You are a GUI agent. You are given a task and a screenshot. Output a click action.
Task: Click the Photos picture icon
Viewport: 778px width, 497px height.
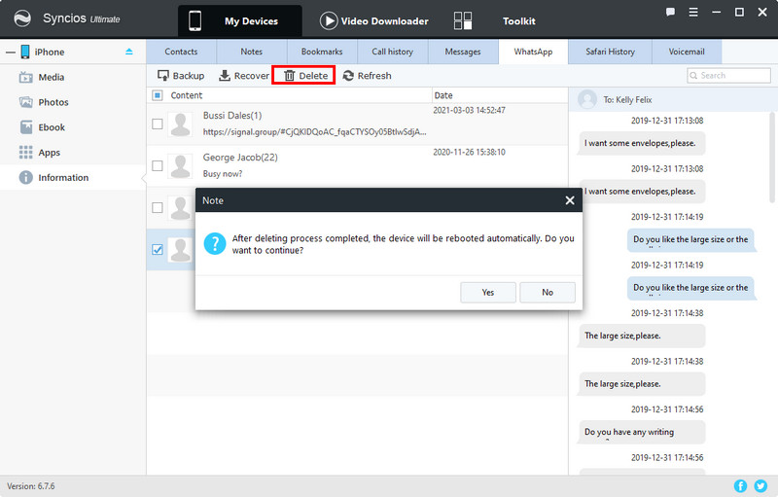(x=26, y=102)
